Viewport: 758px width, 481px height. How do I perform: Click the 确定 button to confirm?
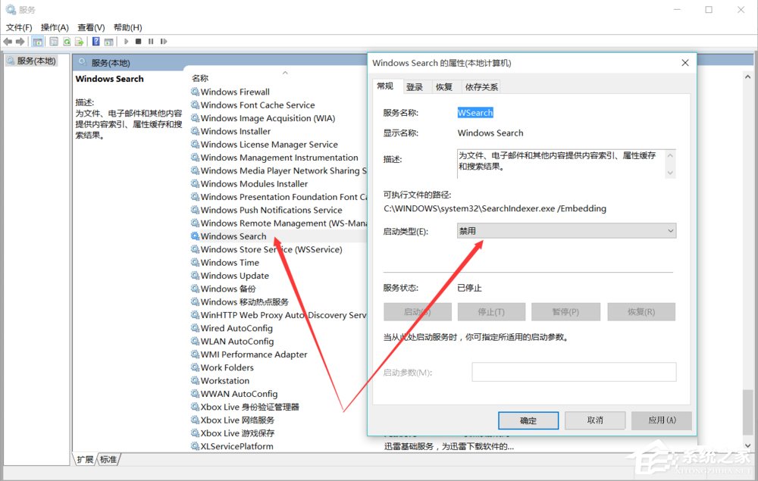[x=528, y=420]
